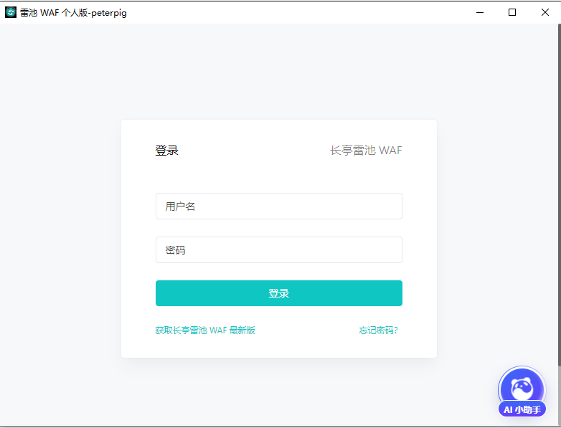The width and height of the screenshot is (561, 428).
Task: Close the 雷池 WAF window
Action: (545, 12)
